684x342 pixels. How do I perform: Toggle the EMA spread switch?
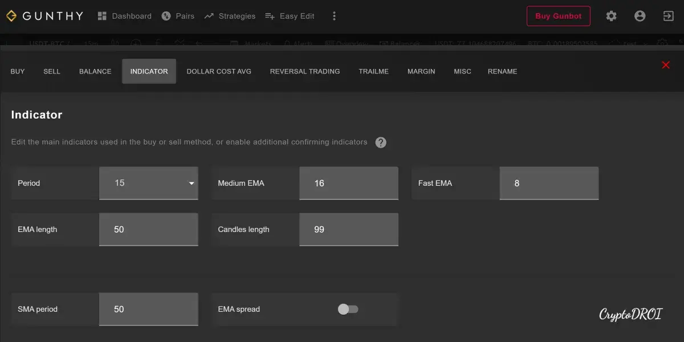coord(348,309)
